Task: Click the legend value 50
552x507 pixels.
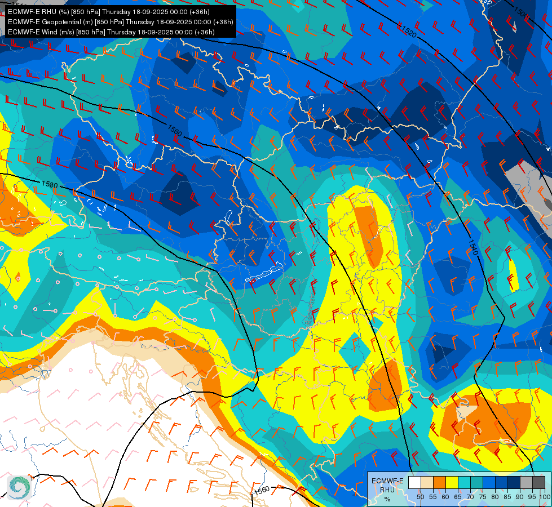Action: pyautogui.click(x=420, y=497)
